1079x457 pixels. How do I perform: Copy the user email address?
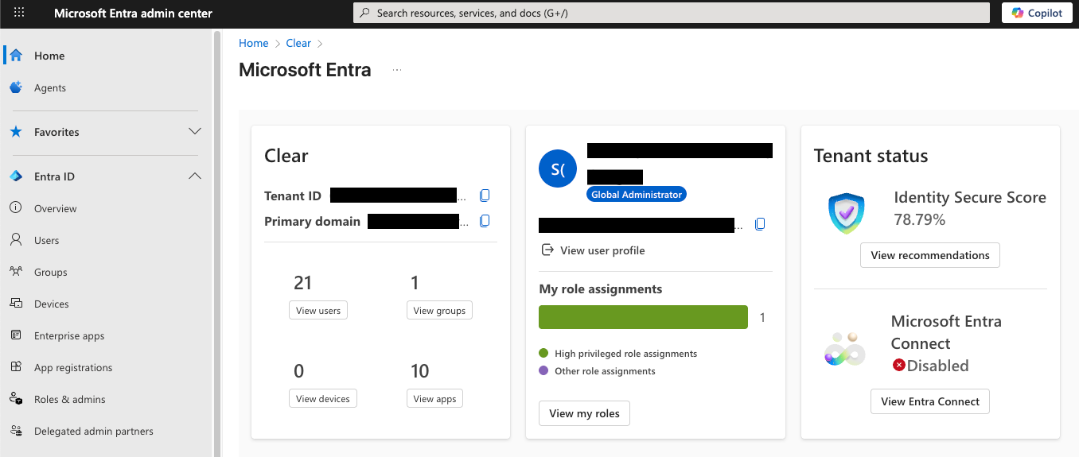coord(760,224)
